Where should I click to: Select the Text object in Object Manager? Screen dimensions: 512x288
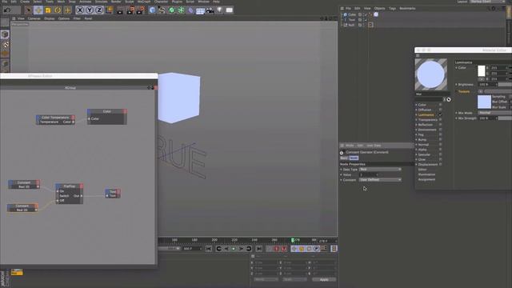pyautogui.click(x=351, y=19)
